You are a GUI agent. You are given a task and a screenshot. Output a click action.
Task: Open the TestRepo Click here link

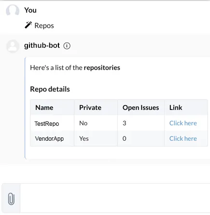(183, 123)
